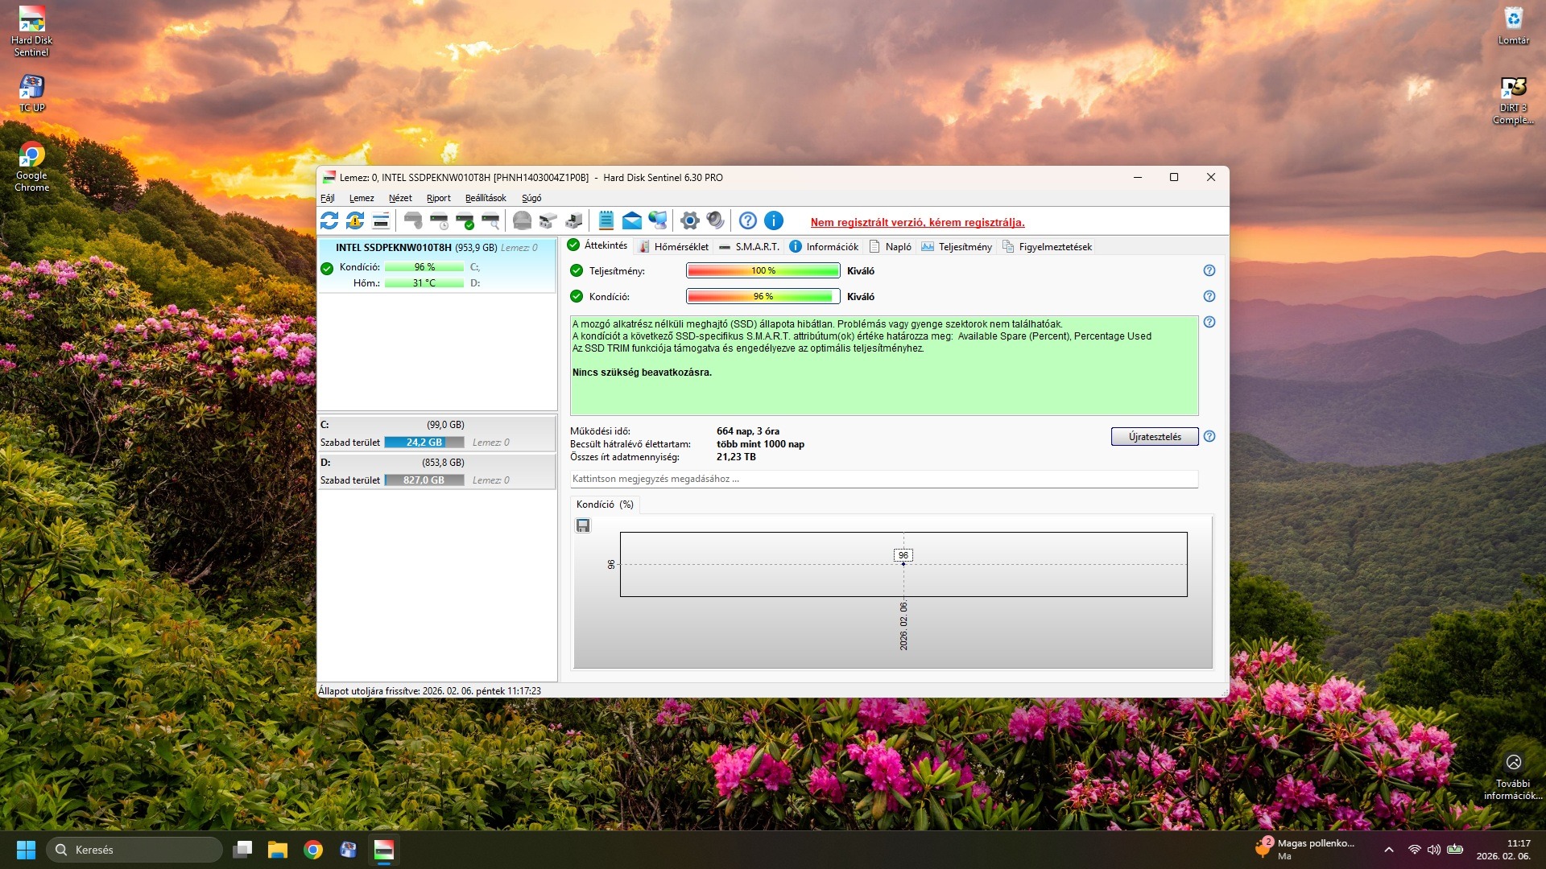Click the Újratesztelés button
The height and width of the screenshot is (869, 1546).
tap(1154, 437)
